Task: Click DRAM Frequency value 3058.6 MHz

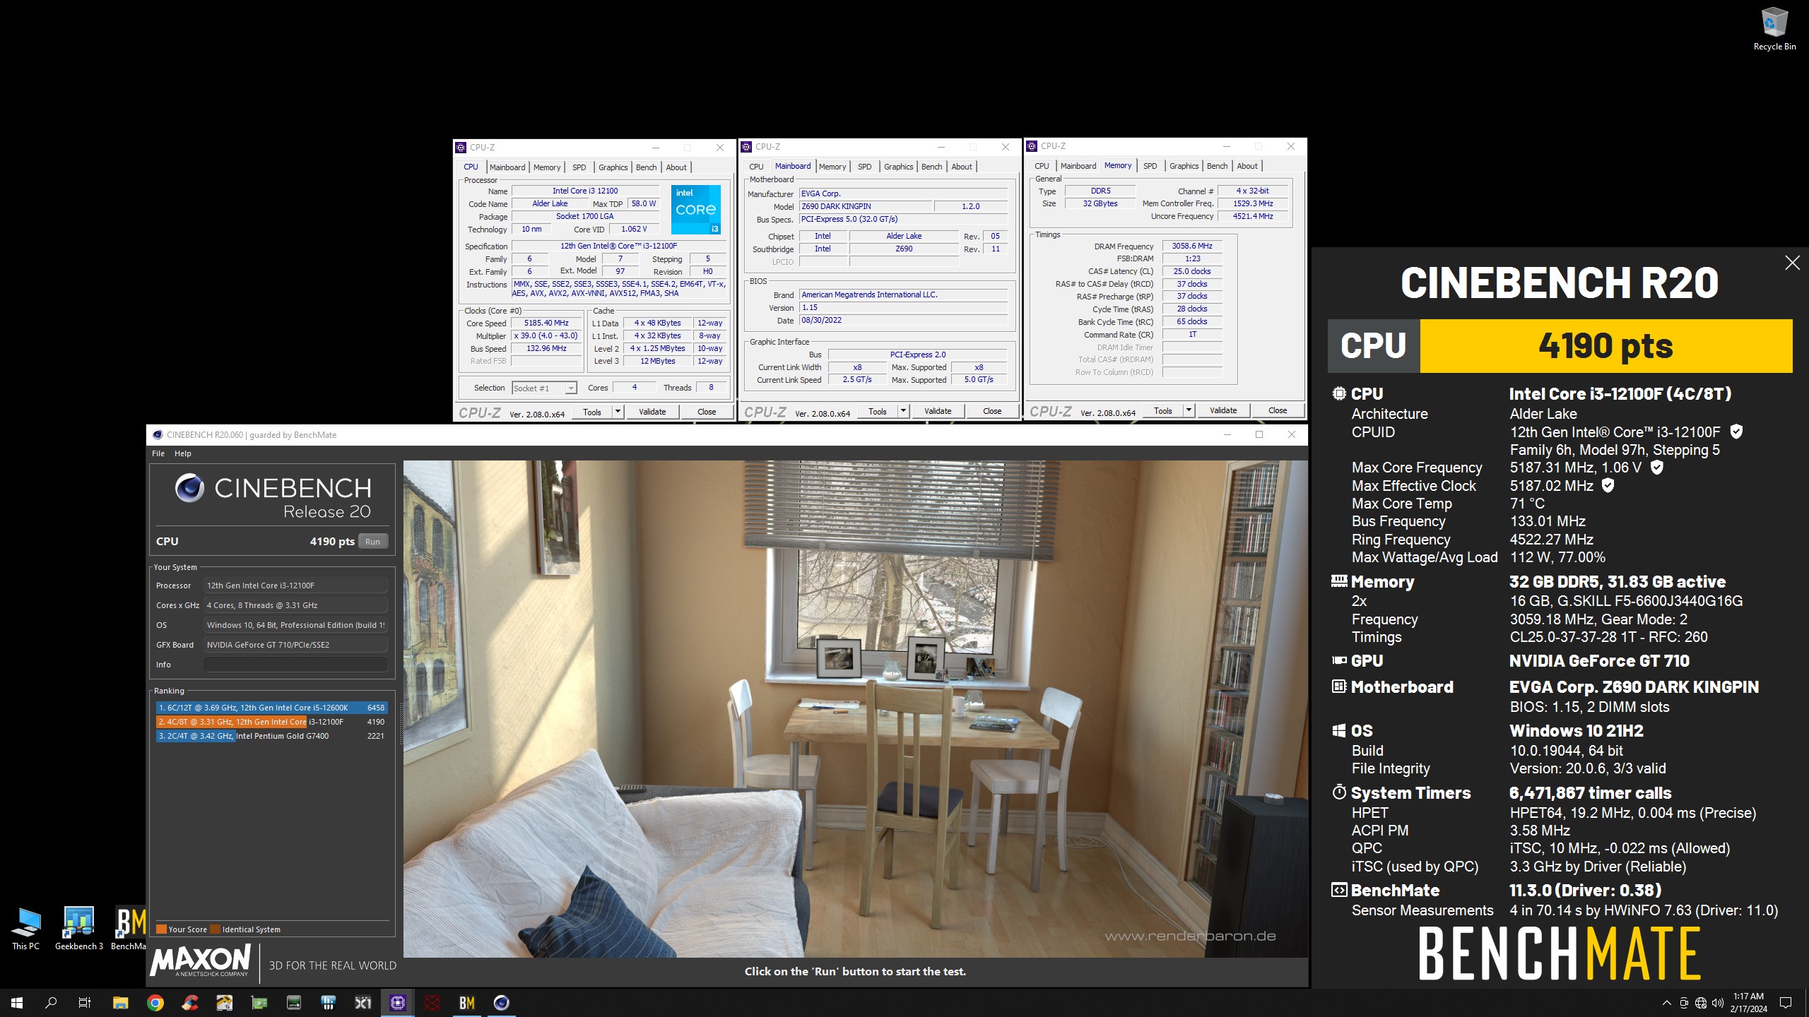Action: pyautogui.click(x=1192, y=246)
